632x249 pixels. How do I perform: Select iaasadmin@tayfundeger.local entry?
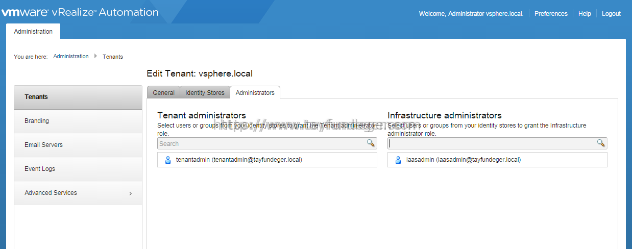497,160
